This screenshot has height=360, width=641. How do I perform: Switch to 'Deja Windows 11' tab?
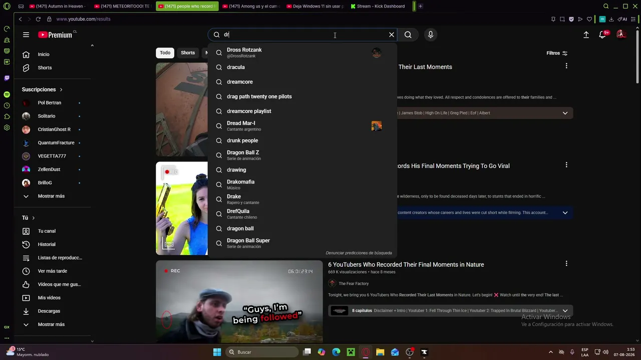[315, 6]
